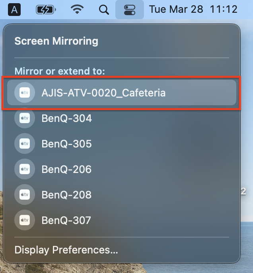This screenshot has height=273, width=253.
Task: Click the Screen Mirroring panel title
Action: pos(56,41)
